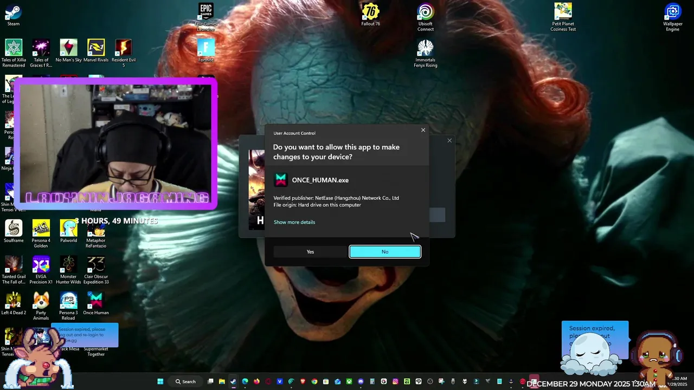Click game cover thumbnail in background window
Viewport: 694px width, 390px height.
coord(256,190)
